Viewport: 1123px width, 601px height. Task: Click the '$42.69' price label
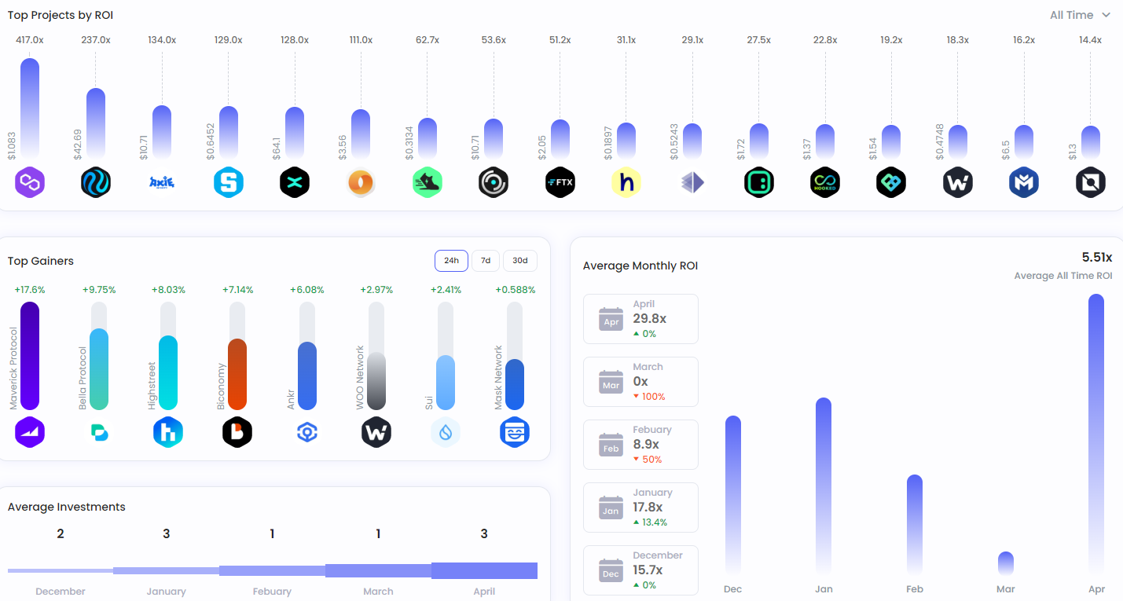pyautogui.click(x=78, y=145)
